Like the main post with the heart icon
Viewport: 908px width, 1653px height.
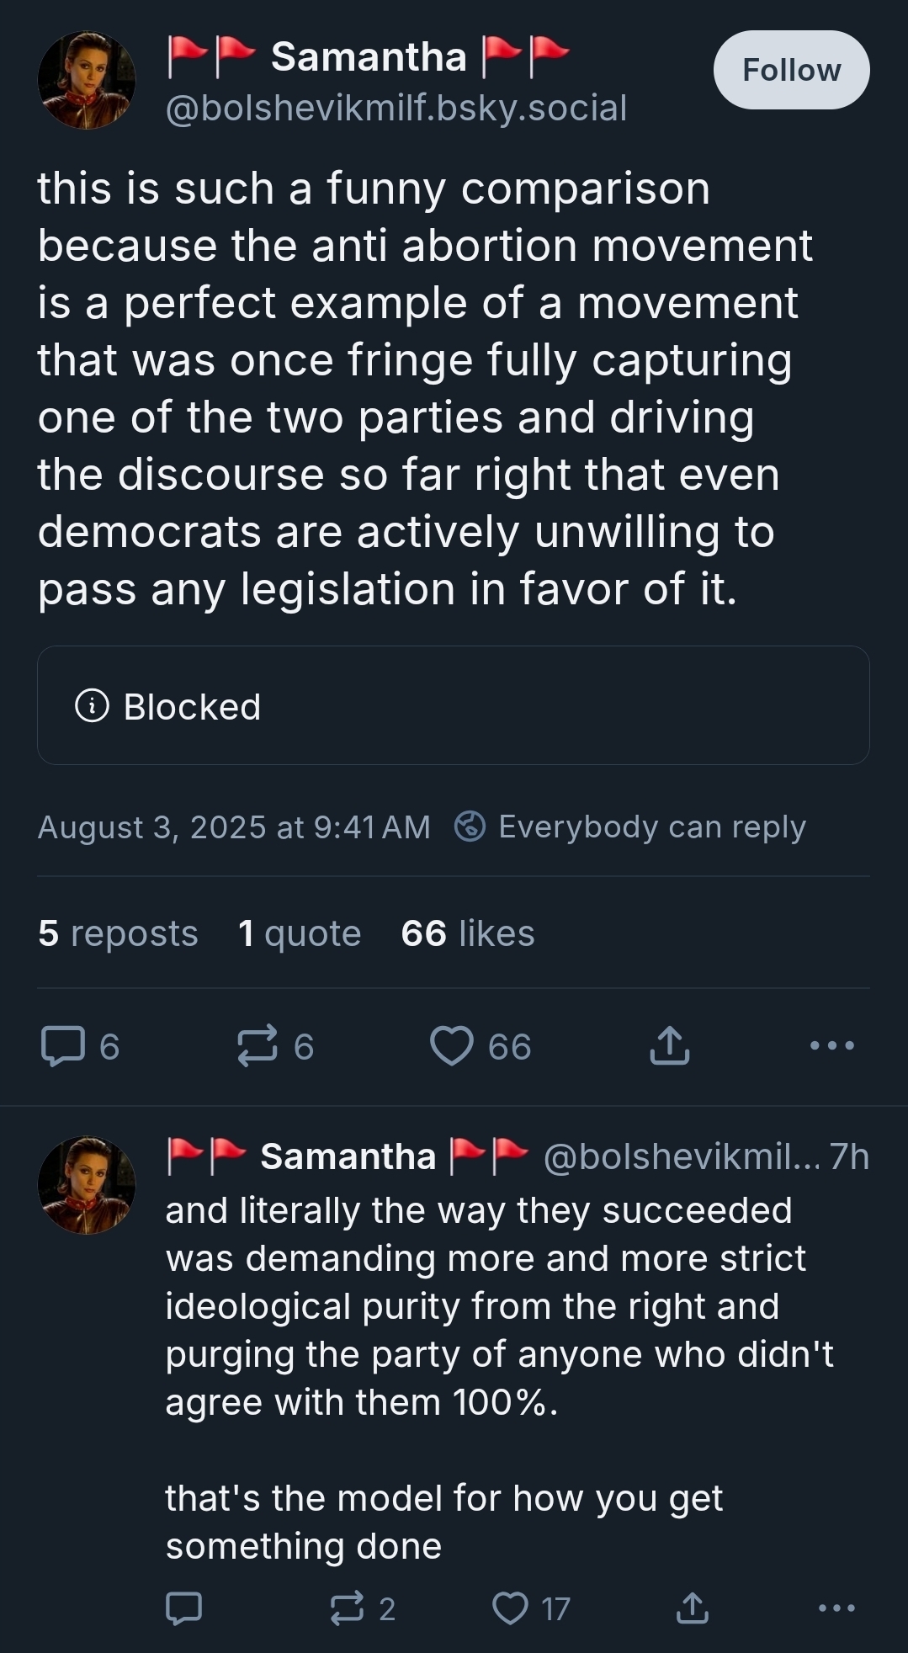point(452,1046)
